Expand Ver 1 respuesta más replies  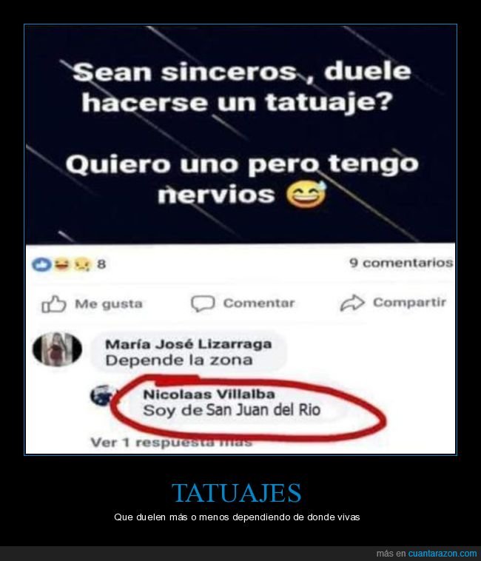(x=171, y=443)
